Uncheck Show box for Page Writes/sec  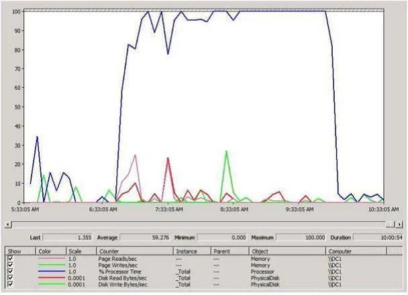pyautogui.click(x=10, y=265)
